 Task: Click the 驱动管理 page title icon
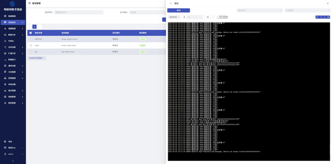click(29, 3)
